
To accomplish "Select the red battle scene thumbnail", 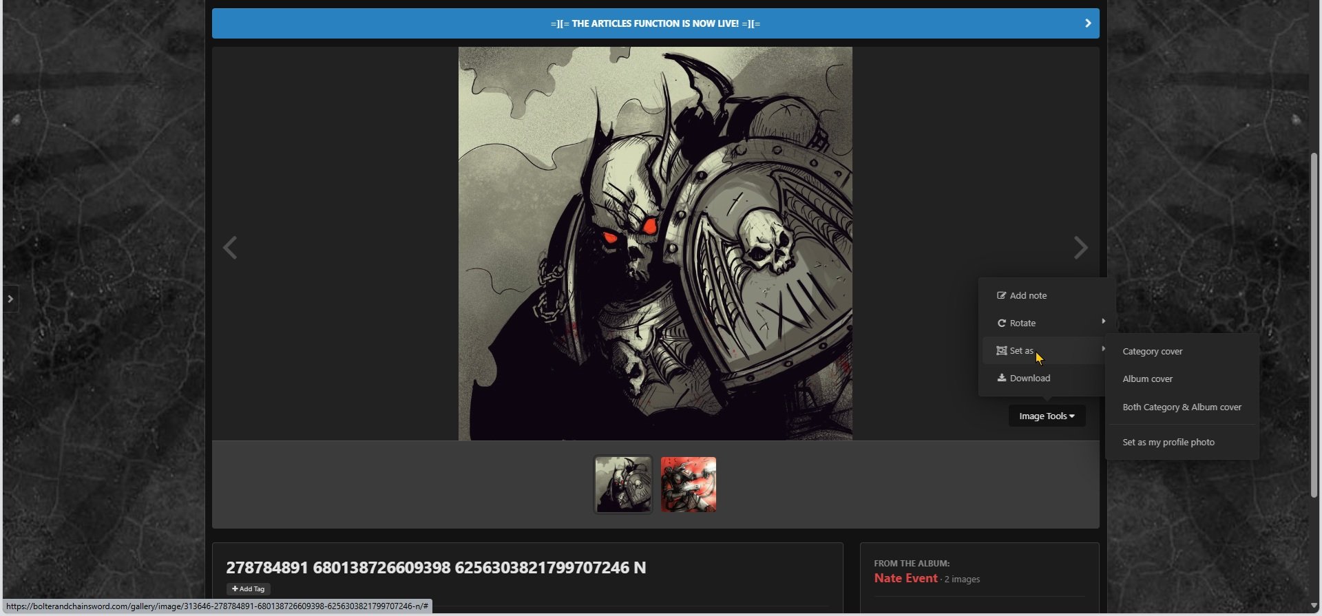I will click(688, 485).
